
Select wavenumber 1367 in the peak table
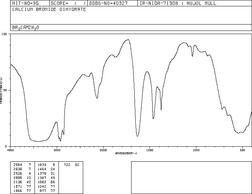click(42, 178)
